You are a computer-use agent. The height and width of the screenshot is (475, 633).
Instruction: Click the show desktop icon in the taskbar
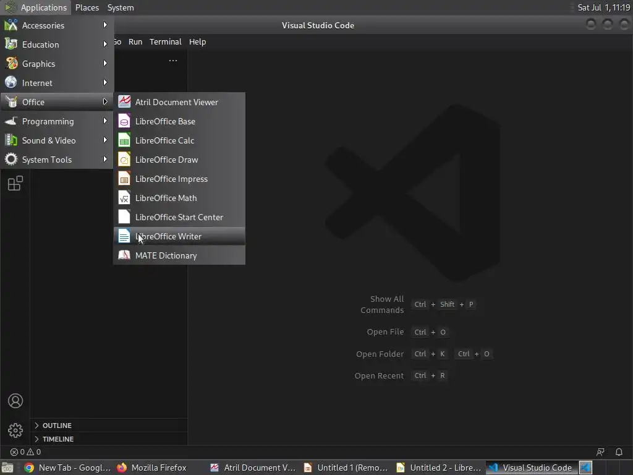click(7, 468)
